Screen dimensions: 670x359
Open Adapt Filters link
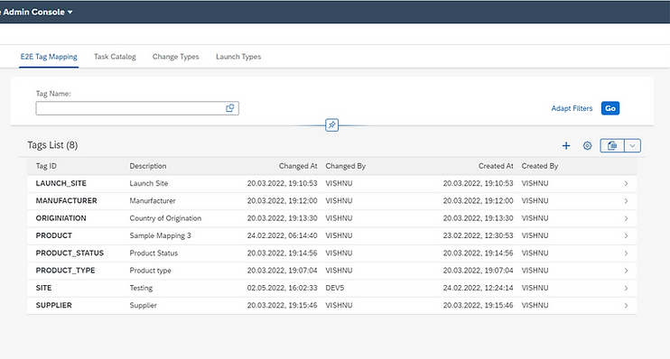point(572,108)
